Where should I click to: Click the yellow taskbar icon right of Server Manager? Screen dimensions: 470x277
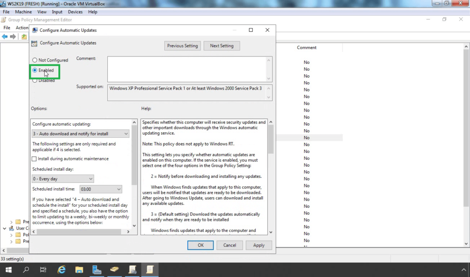tap(114, 270)
